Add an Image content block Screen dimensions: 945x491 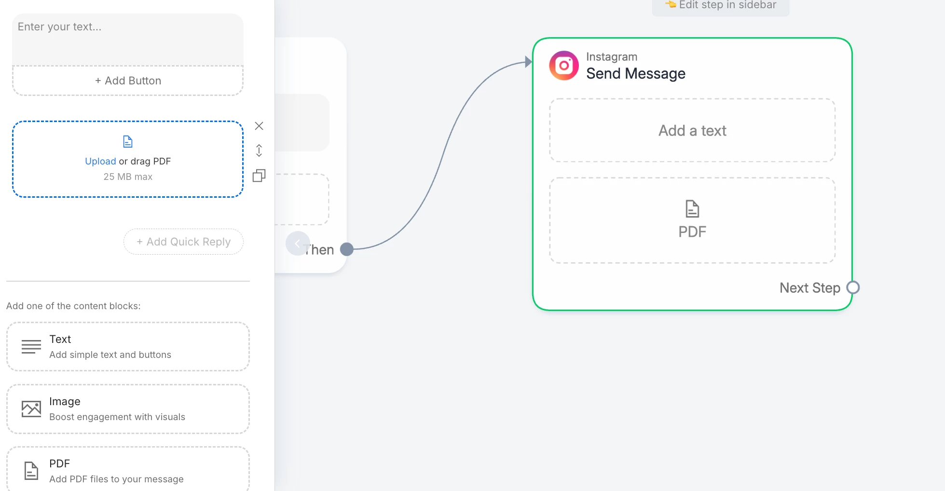pyautogui.click(x=128, y=409)
